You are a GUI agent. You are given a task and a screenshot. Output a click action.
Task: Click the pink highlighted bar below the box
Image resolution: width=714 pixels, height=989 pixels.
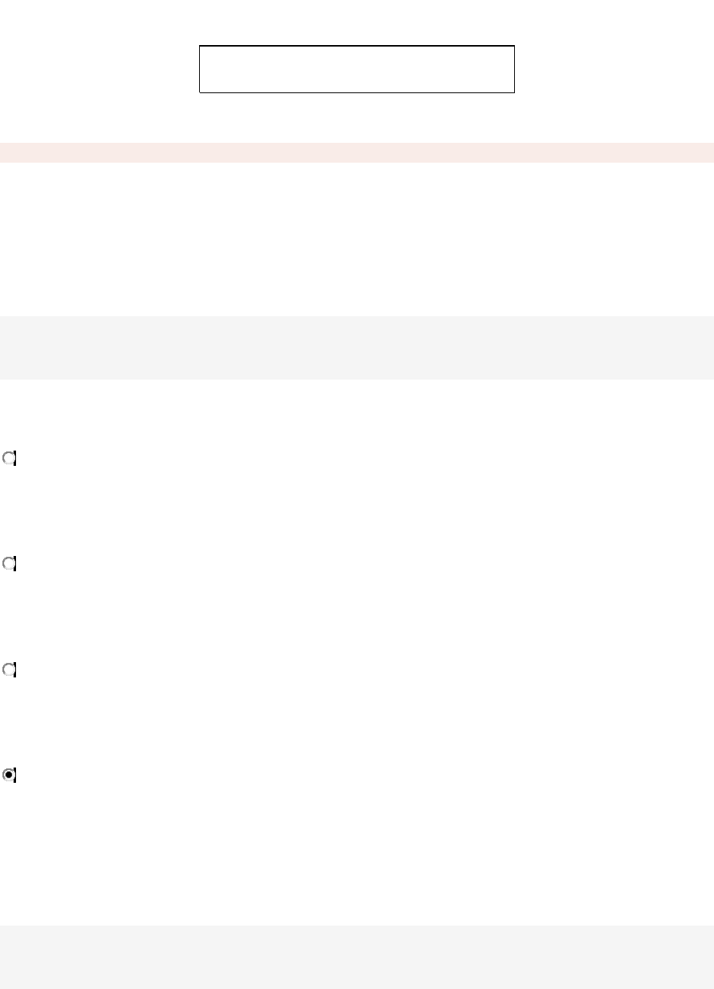point(357,152)
